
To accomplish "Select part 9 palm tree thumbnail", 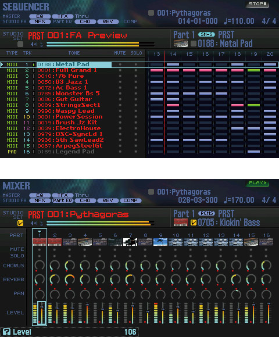I will pos(160,242).
